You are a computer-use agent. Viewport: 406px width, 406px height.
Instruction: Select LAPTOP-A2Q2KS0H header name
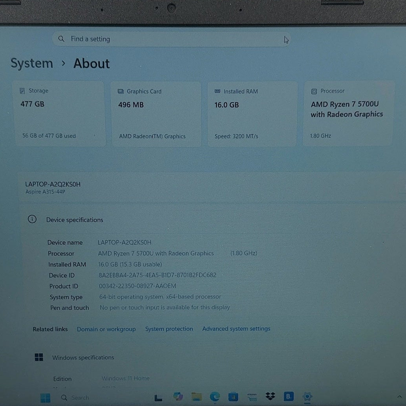pyautogui.click(x=53, y=185)
